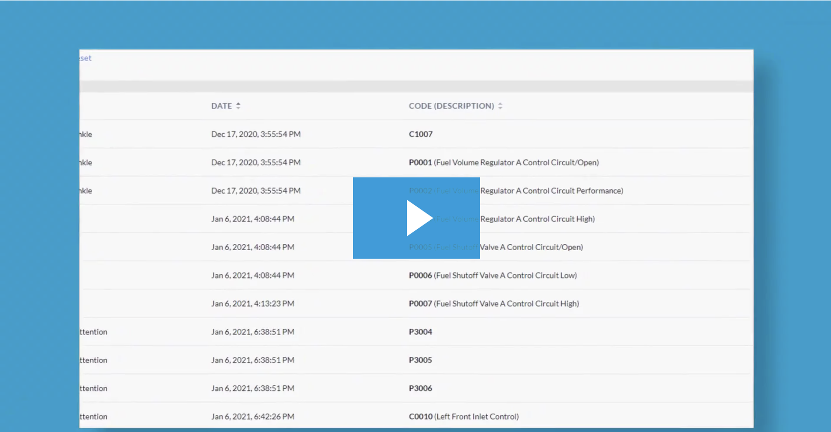Select P0007 Fuel Shutoff Valve Circuit High
831x432 pixels.
click(494, 303)
